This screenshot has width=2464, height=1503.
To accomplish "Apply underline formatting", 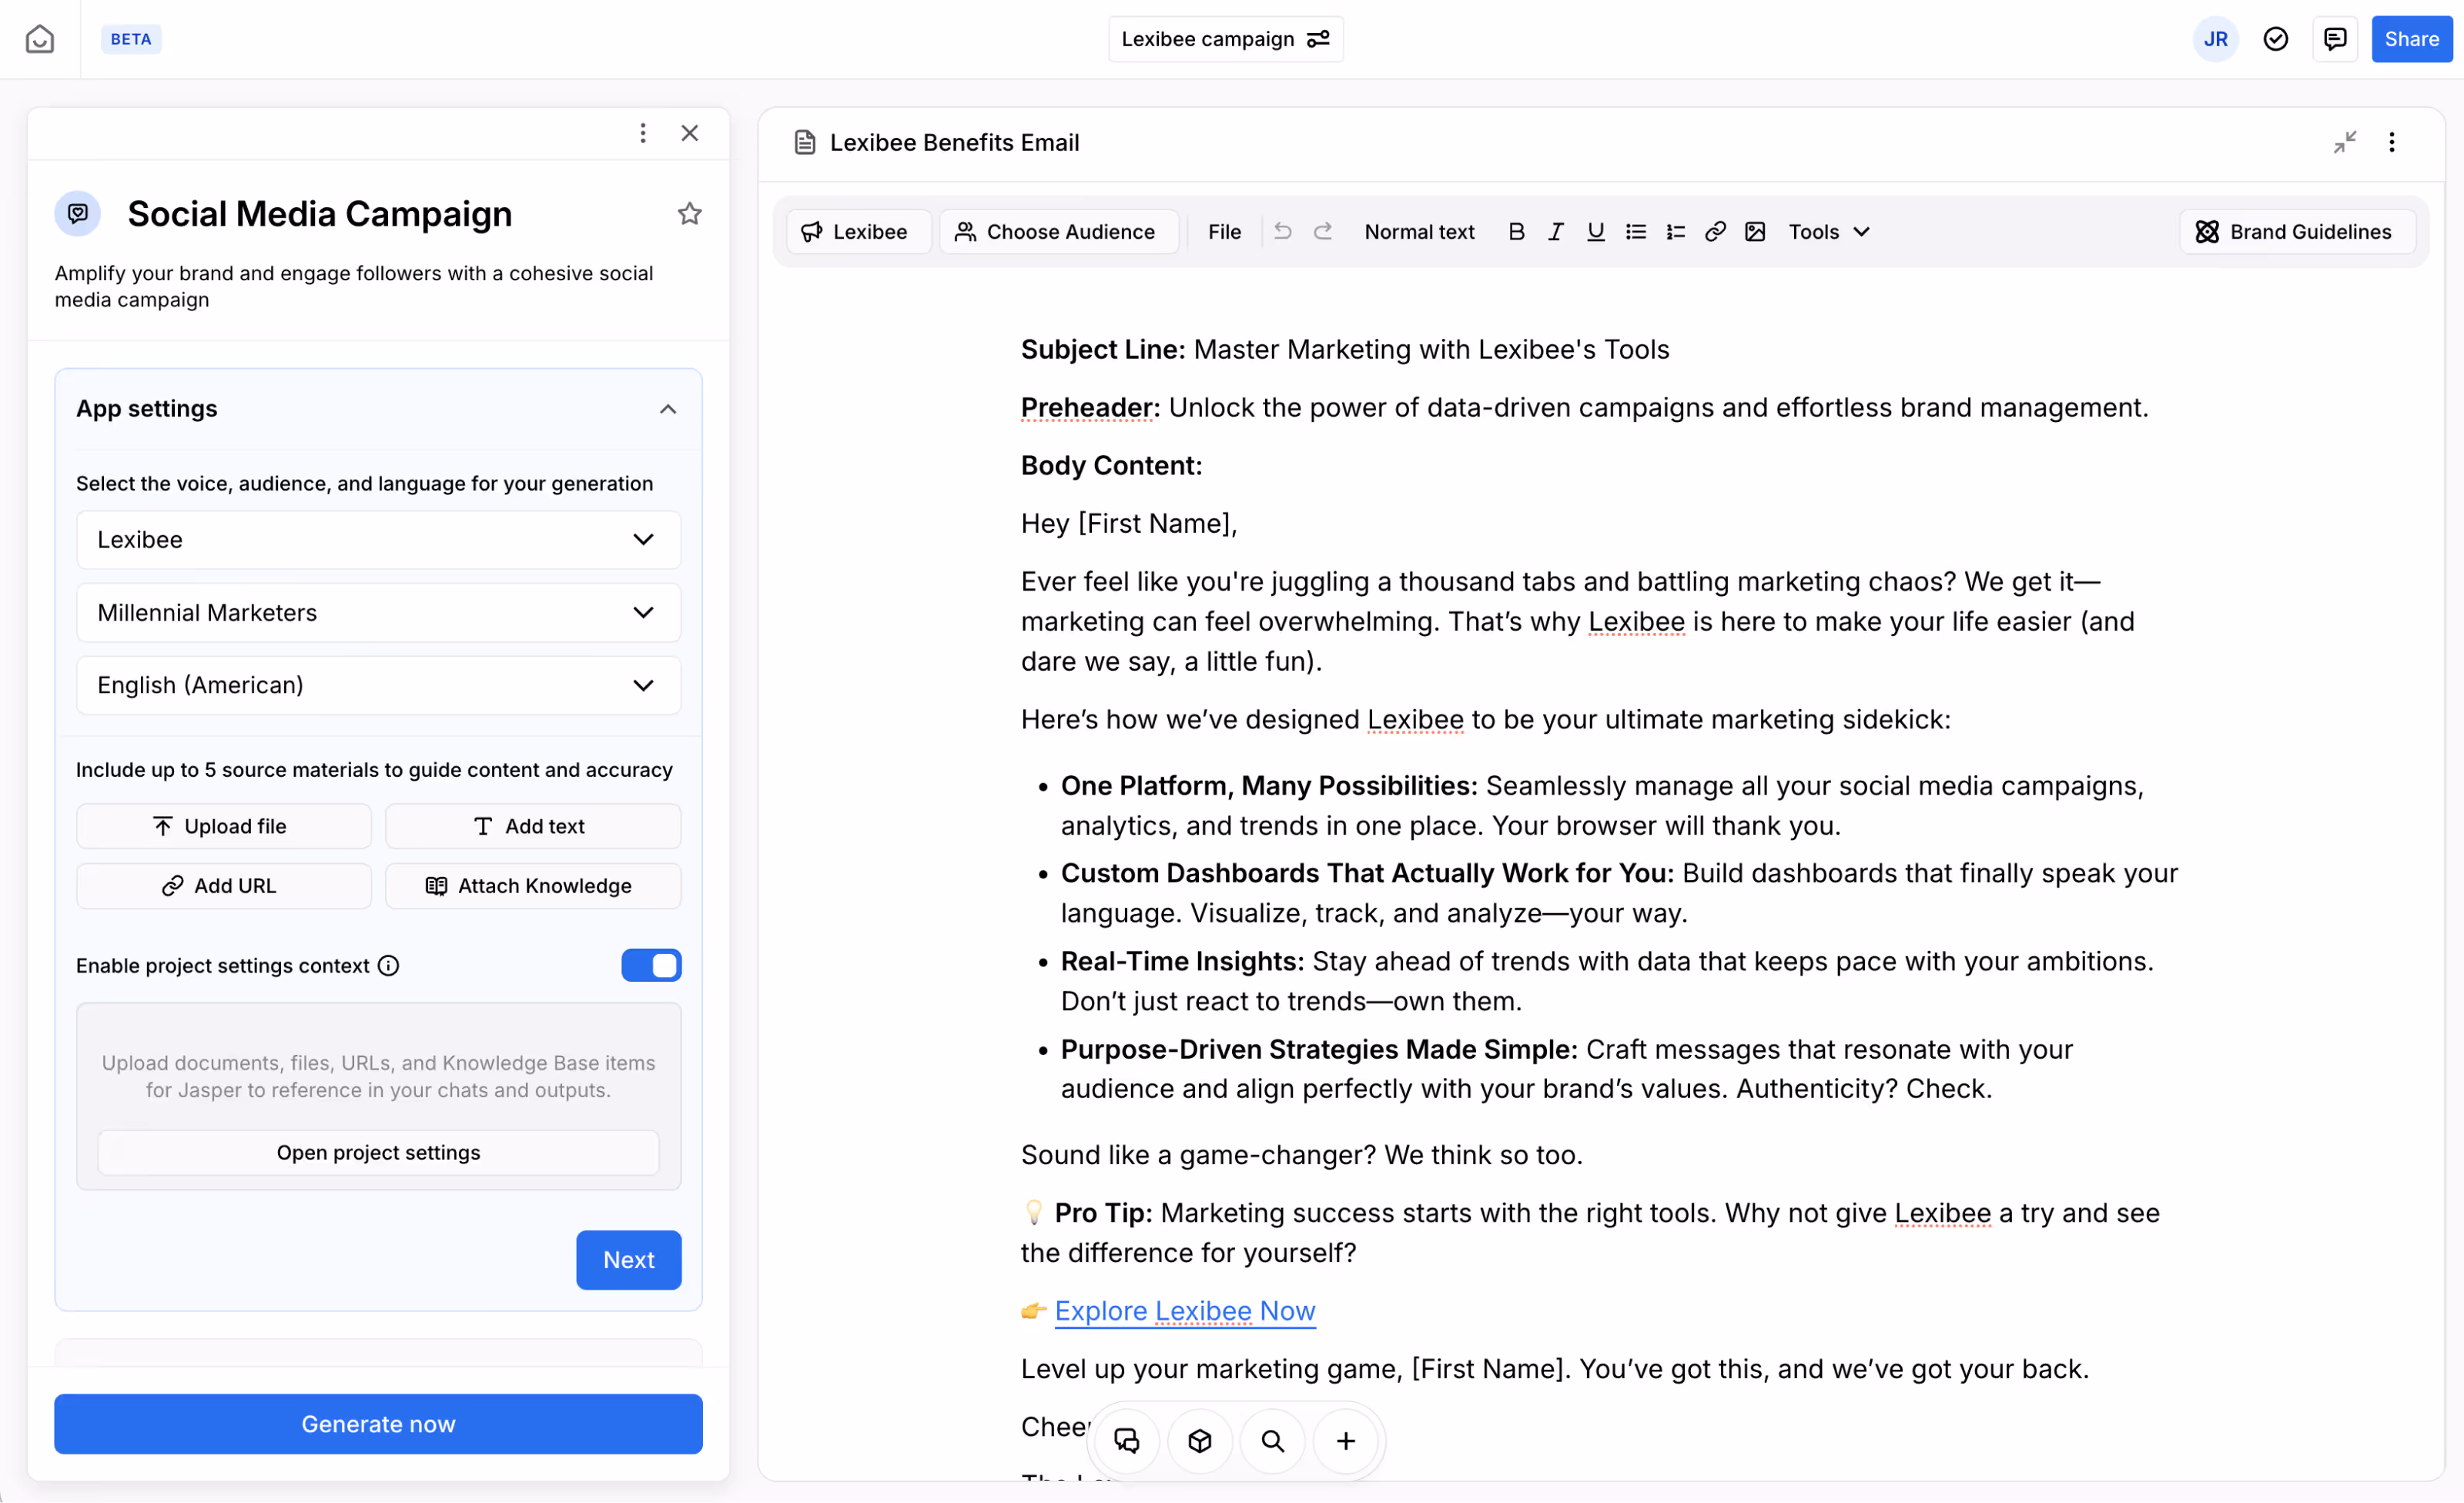I will point(1595,231).
